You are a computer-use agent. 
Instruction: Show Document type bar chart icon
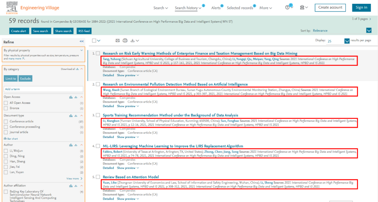coord(71,116)
